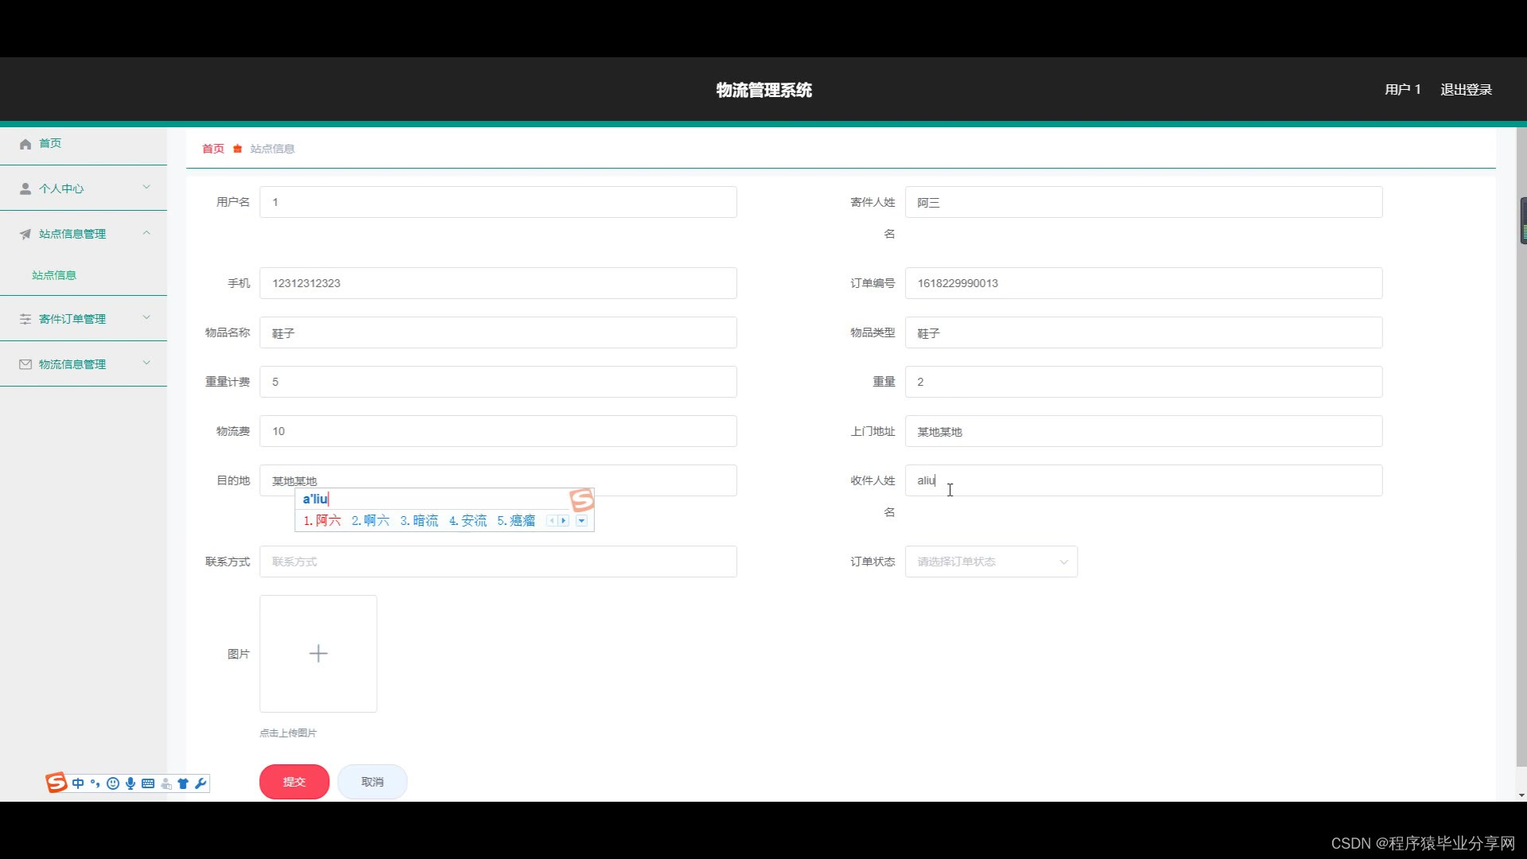The width and height of the screenshot is (1527, 859).
Task: Select 站点信息 submenu item
Action: (x=54, y=275)
